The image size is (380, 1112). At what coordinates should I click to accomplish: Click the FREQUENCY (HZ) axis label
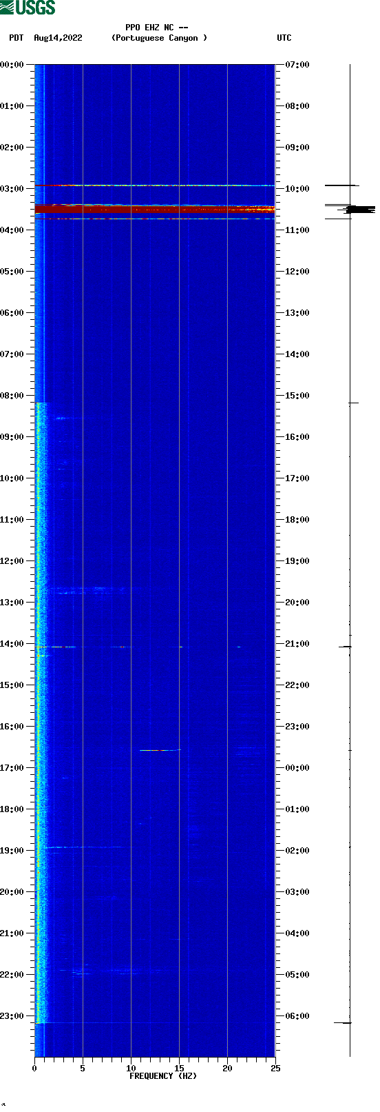[163, 1076]
